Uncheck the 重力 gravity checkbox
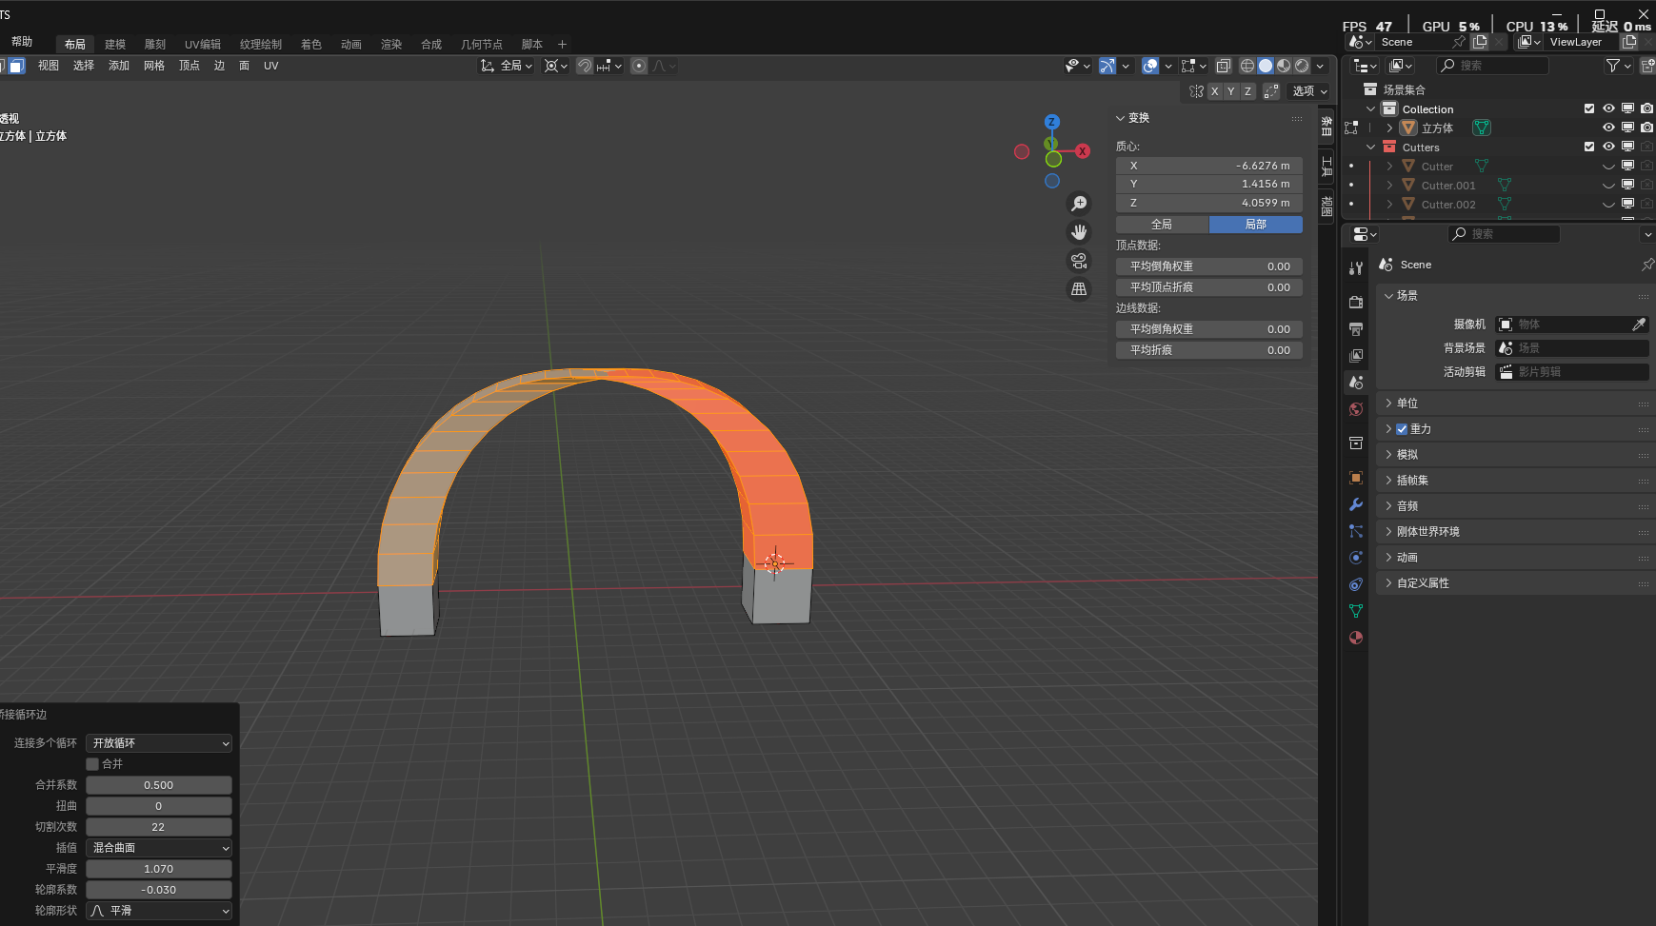The width and height of the screenshot is (1656, 926). [x=1402, y=429]
